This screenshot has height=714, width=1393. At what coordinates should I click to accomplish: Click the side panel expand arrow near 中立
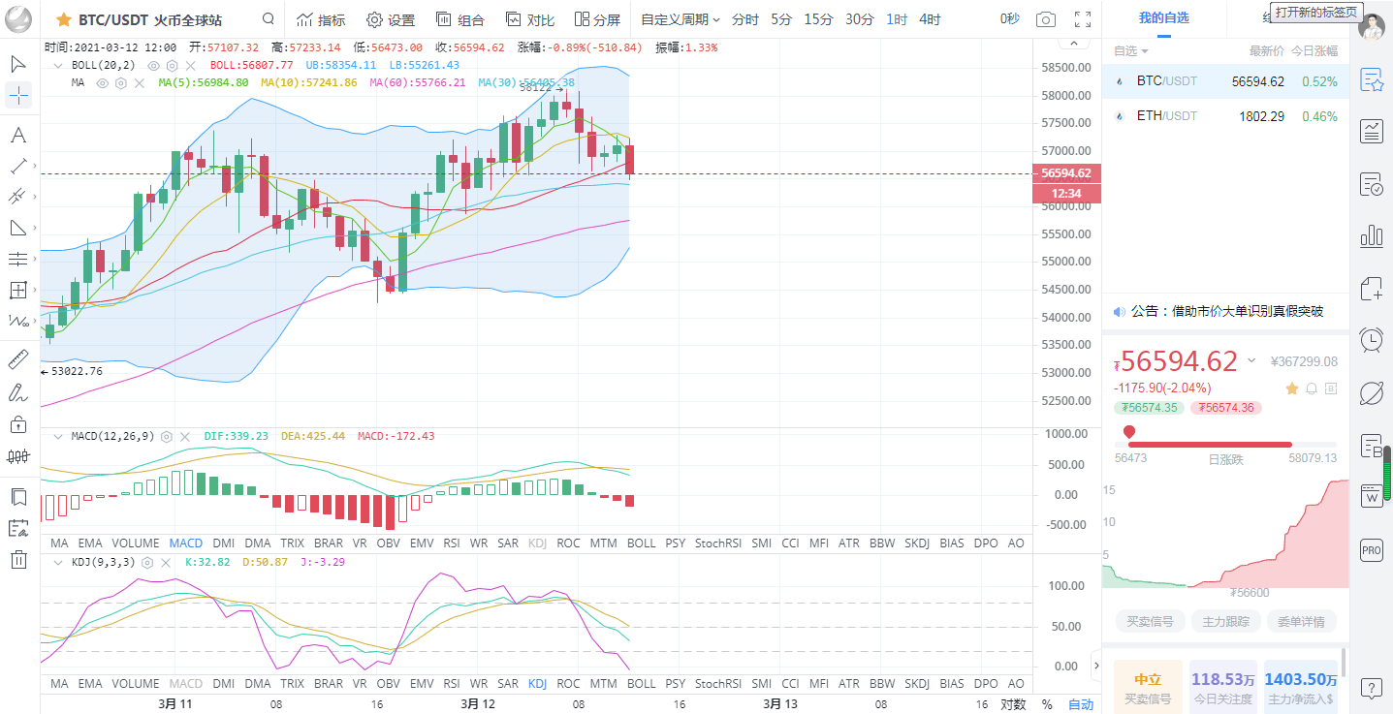[1096, 666]
